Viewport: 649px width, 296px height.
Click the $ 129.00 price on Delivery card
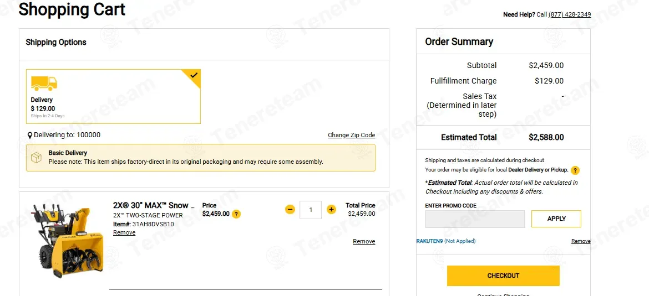click(x=43, y=108)
